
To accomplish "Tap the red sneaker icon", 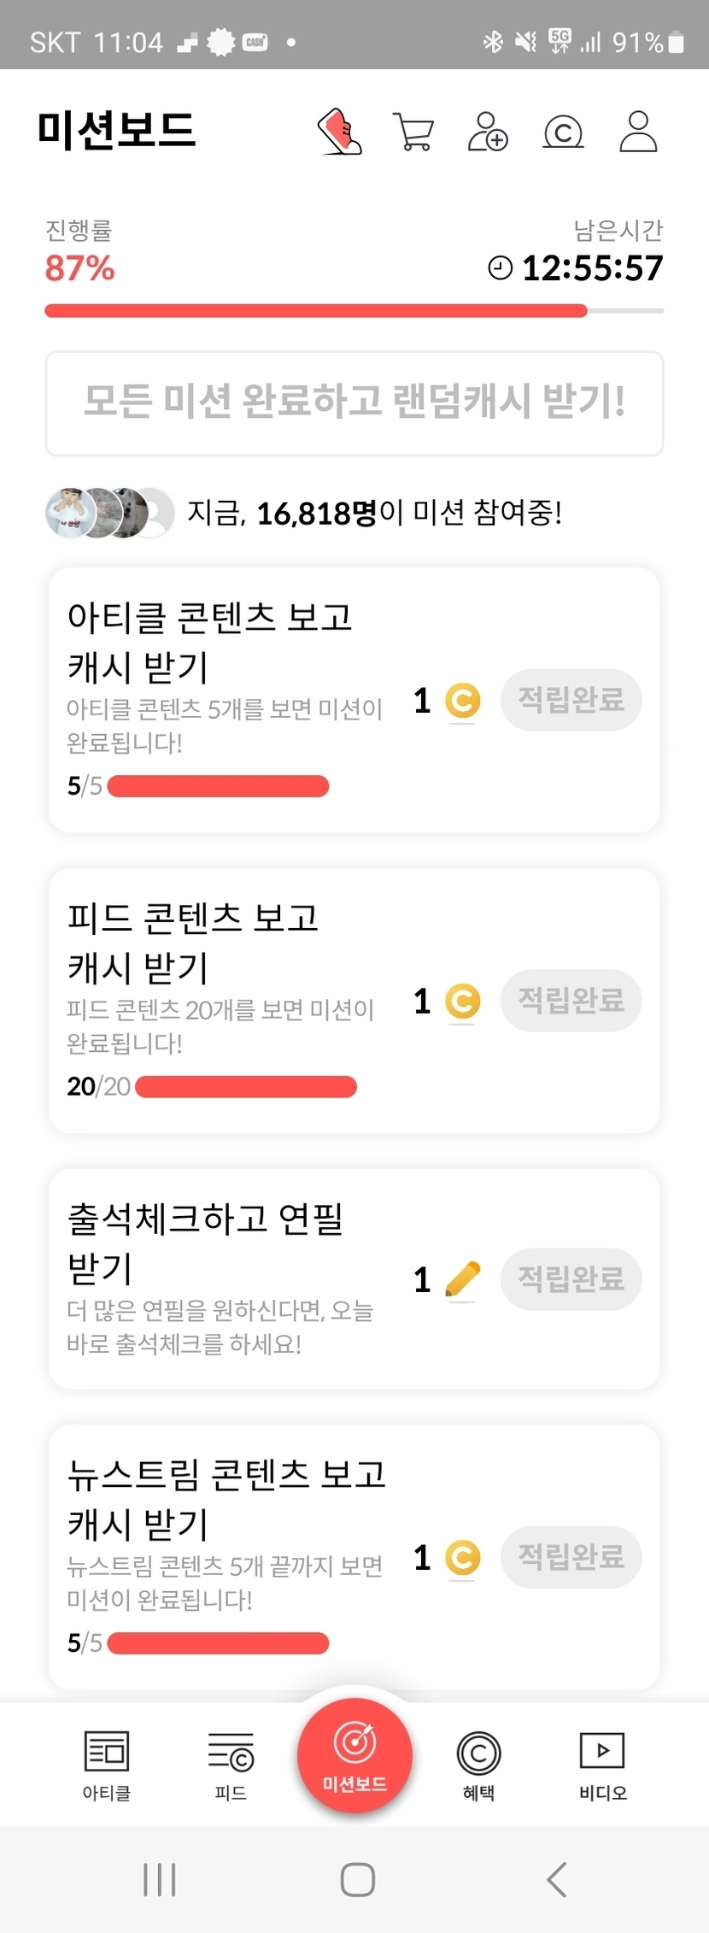I will coord(340,132).
